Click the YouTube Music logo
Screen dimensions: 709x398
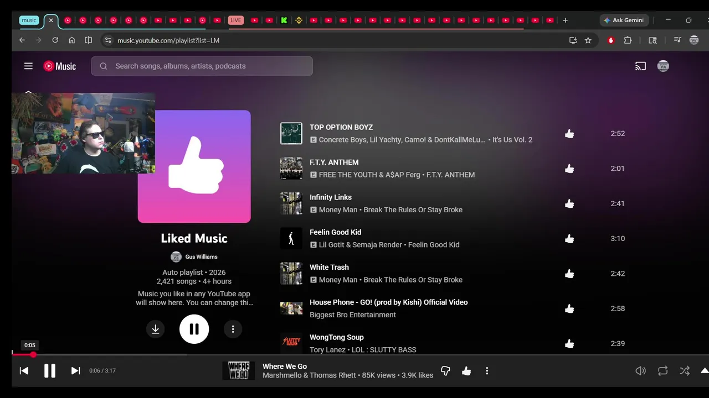point(60,66)
